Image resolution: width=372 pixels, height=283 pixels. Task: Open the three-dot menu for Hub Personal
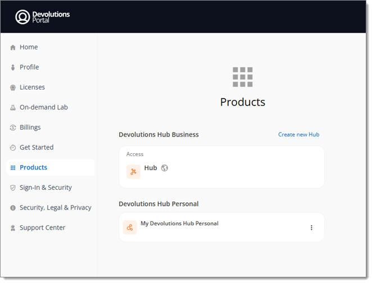pos(311,227)
